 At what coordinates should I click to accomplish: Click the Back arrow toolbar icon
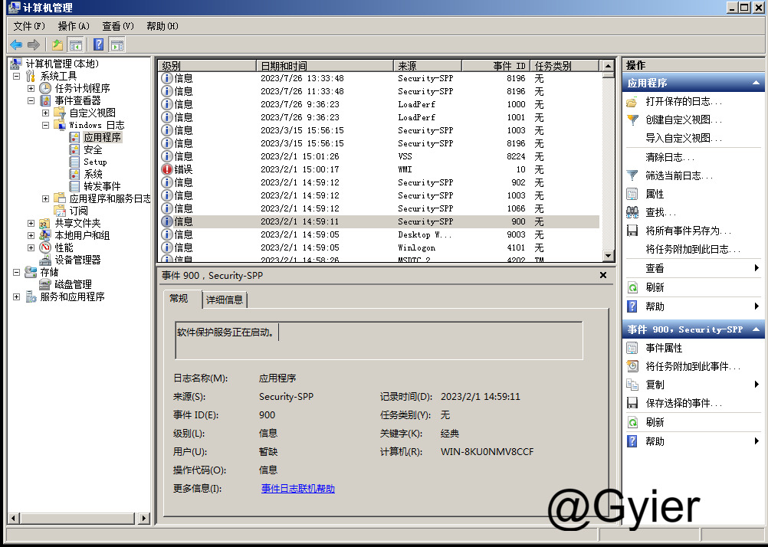tap(16, 45)
